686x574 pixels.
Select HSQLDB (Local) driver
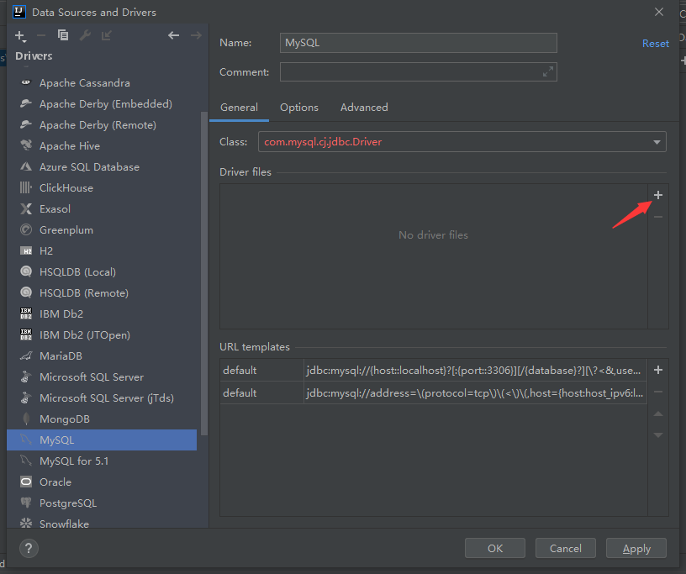pos(102,271)
